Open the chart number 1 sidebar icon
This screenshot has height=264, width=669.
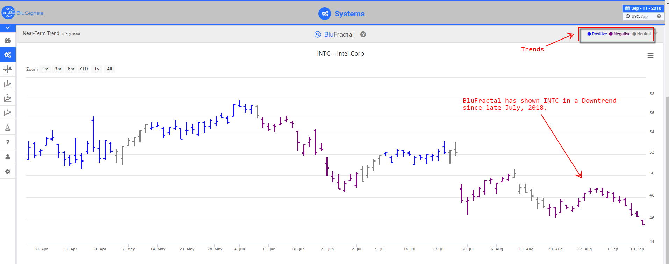pos(8,84)
